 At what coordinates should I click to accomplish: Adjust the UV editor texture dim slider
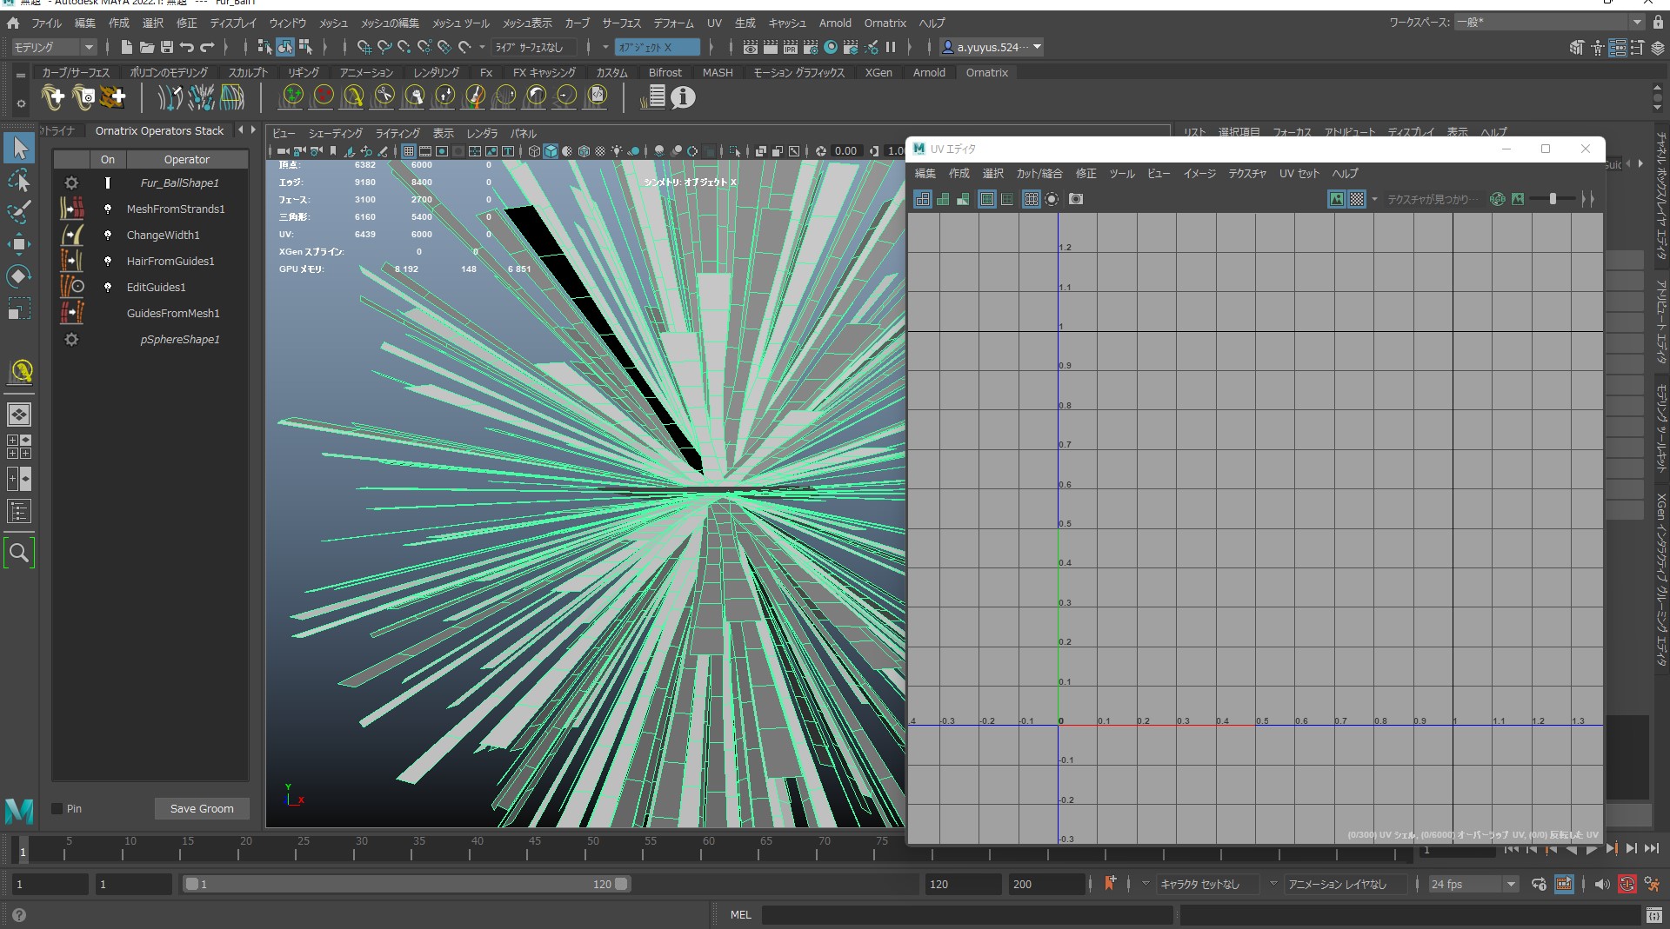pos(1553,199)
